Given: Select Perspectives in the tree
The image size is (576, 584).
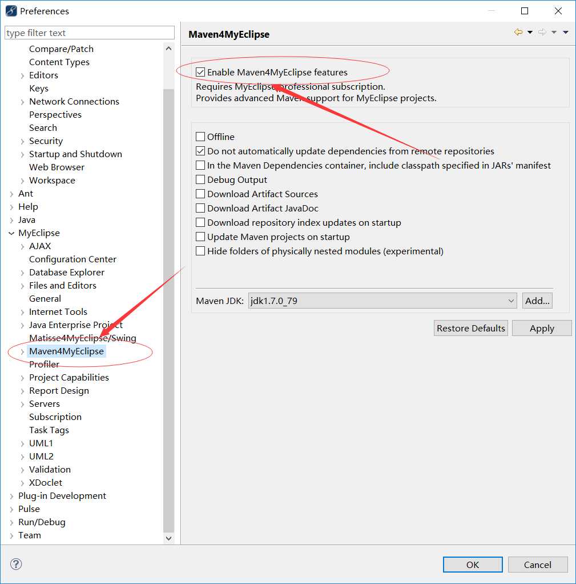Looking at the screenshot, I should coord(55,114).
